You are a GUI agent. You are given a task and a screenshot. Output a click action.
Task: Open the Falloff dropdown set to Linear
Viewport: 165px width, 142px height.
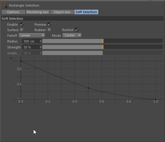[x=32, y=35]
